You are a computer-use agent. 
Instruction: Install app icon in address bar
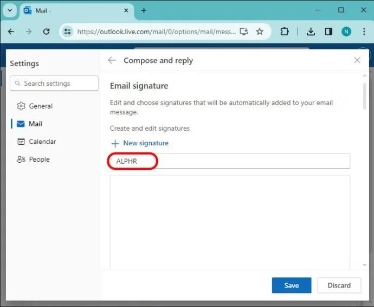(x=244, y=31)
